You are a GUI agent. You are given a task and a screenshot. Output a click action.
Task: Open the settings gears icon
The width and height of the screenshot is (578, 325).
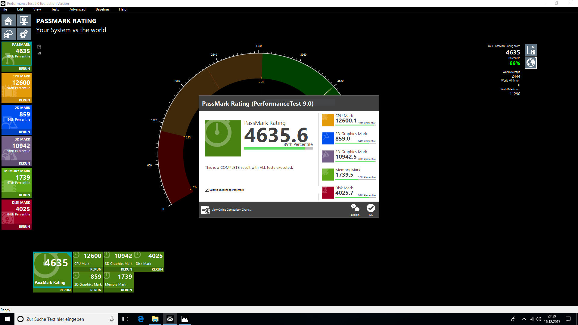pyautogui.click(x=24, y=34)
